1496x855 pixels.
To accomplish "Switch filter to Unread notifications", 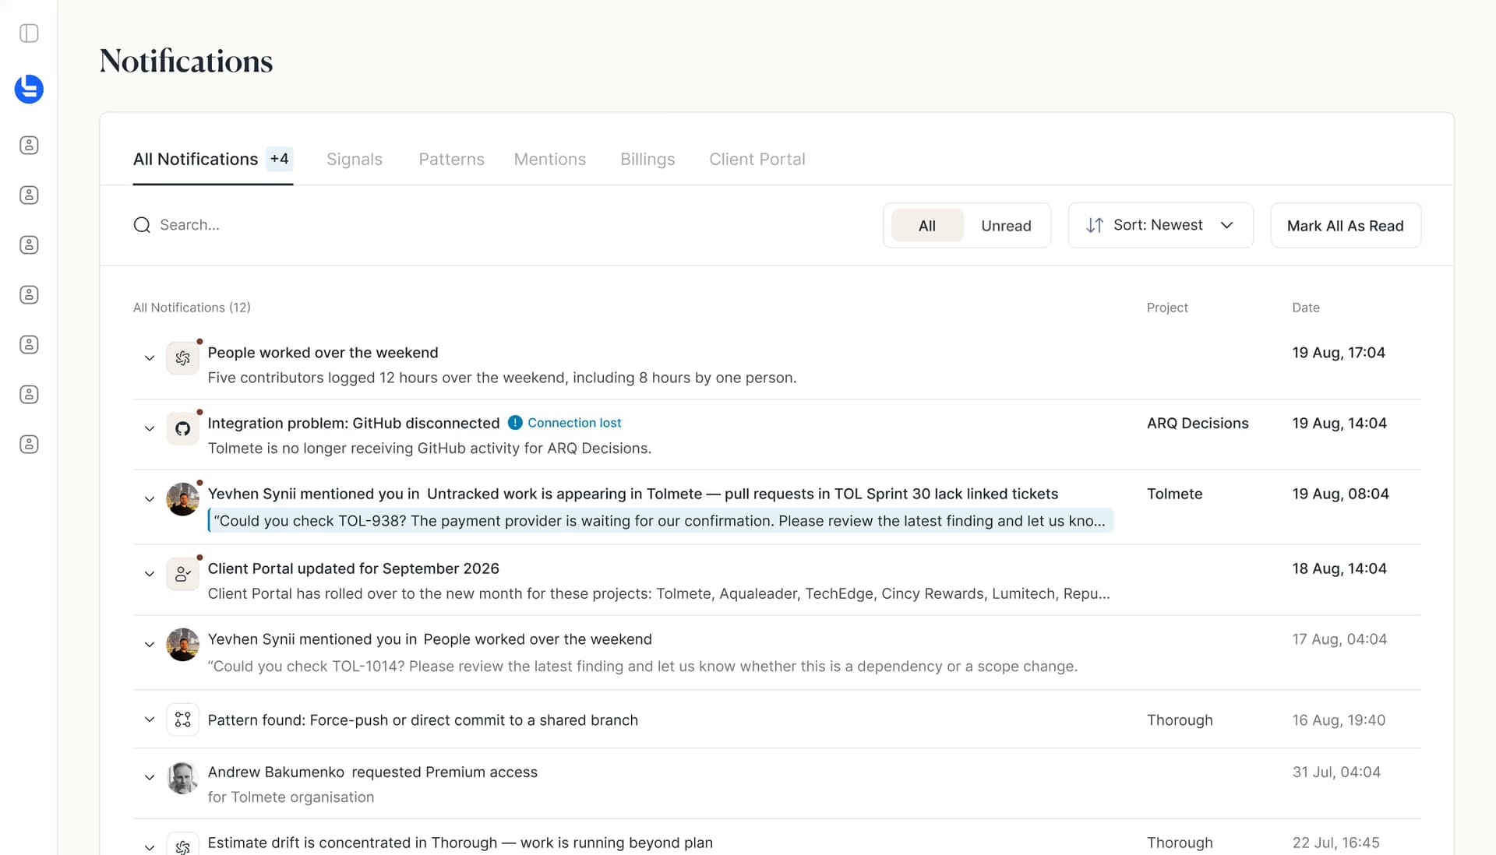I will [1006, 226].
